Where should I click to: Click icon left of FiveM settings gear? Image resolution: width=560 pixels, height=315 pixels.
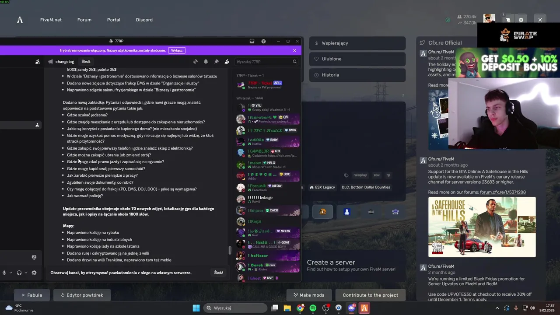click(508, 20)
